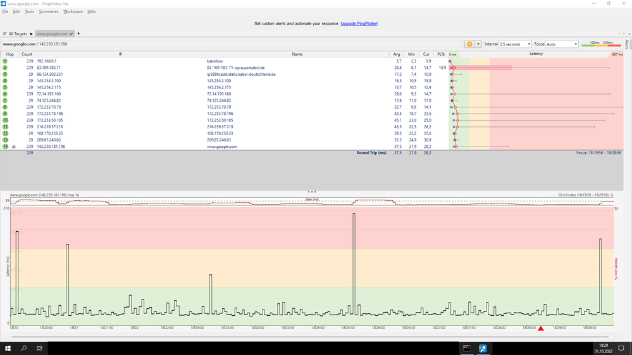Select hop 2 green circle icon
632x355 pixels.
click(x=5, y=68)
